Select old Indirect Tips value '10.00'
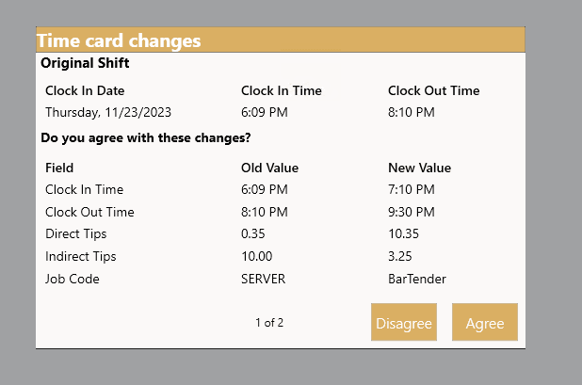This screenshot has width=582, height=385. (257, 256)
